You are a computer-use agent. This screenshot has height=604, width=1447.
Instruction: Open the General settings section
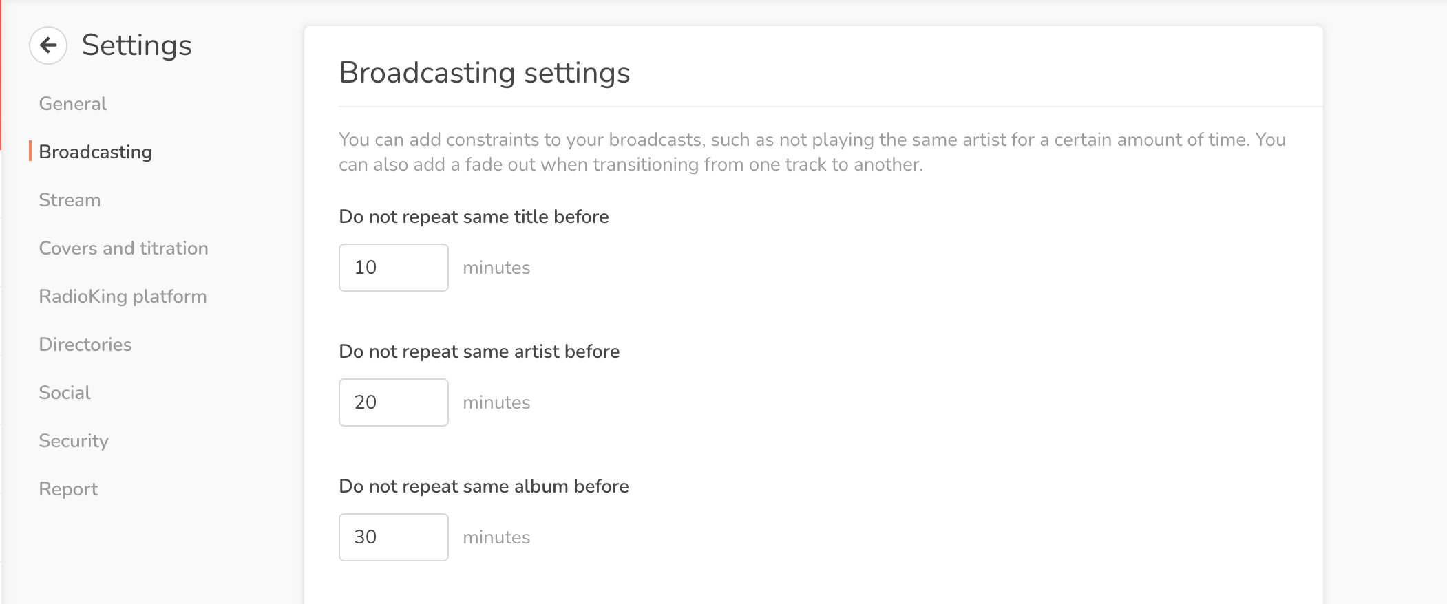[x=73, y=104]
